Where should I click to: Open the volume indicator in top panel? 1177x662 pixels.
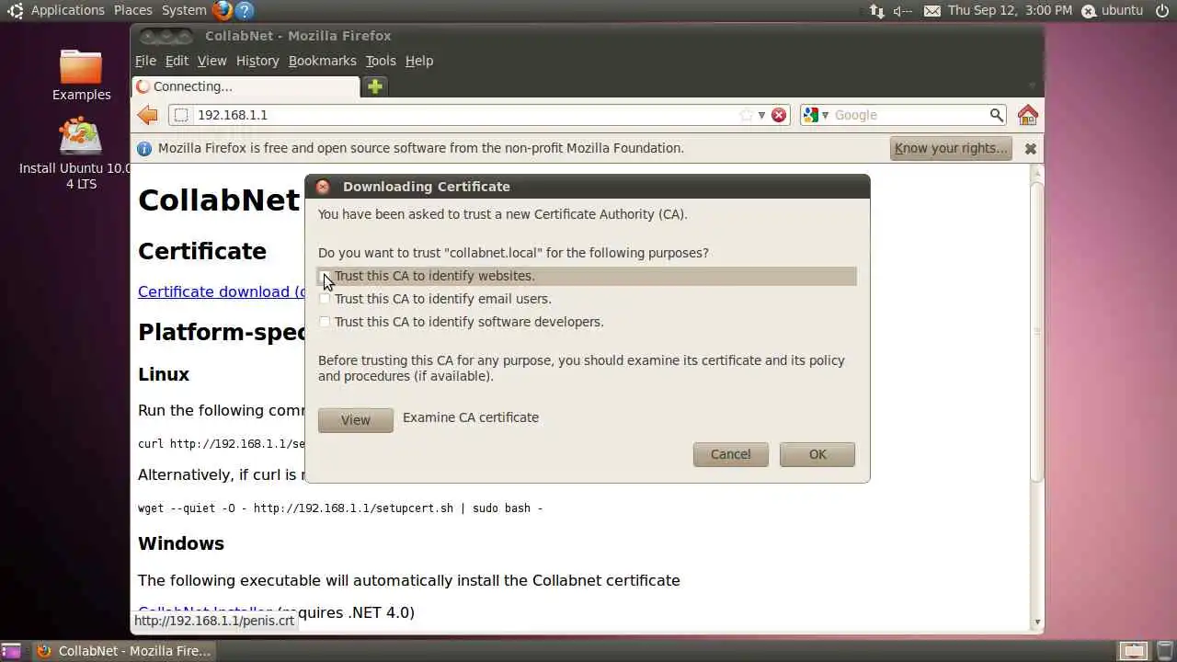pos(902,11)
